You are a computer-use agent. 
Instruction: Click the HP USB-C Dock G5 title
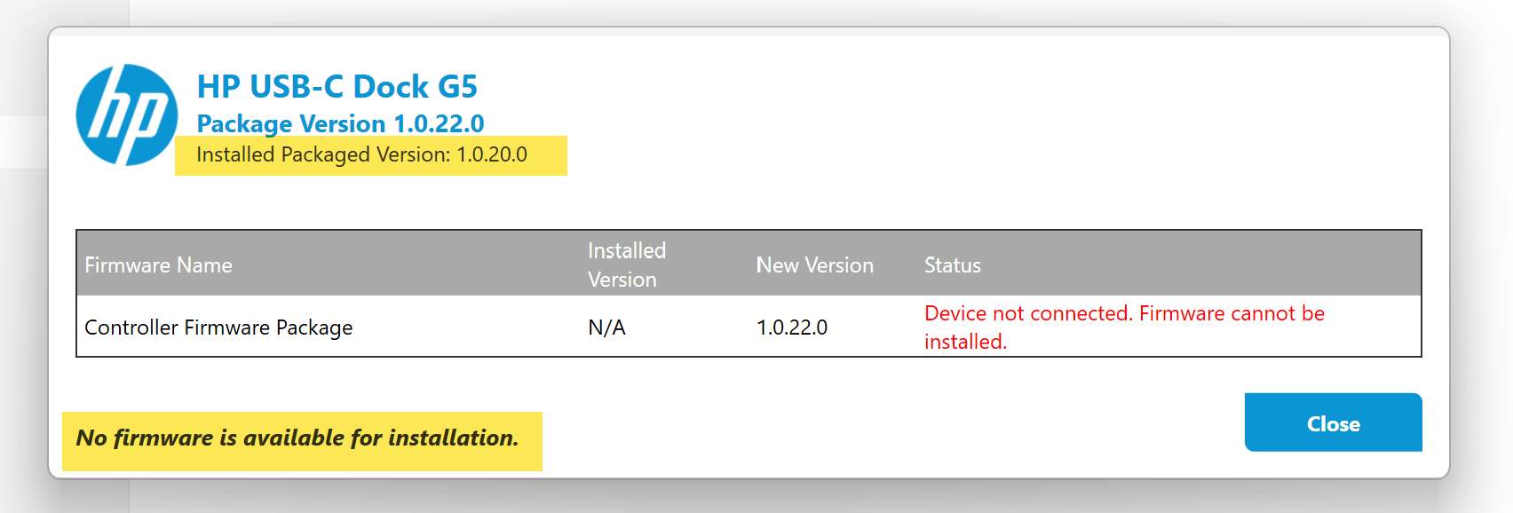pyautogui.click(x=337, y=86)
